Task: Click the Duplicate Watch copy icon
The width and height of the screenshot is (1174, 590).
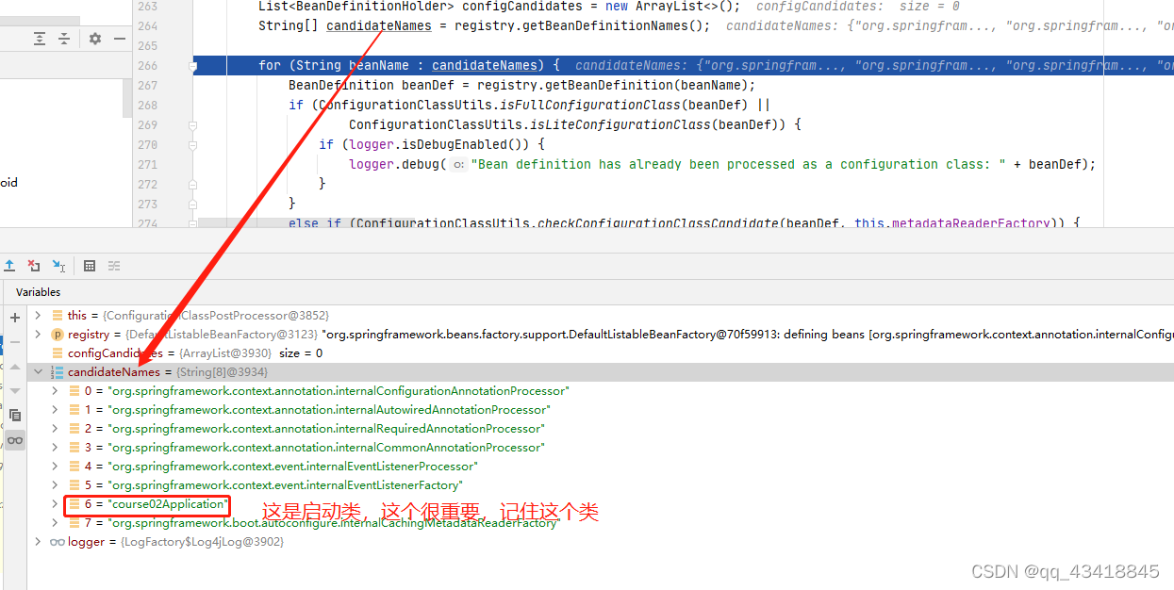Action: coord(15,415)
